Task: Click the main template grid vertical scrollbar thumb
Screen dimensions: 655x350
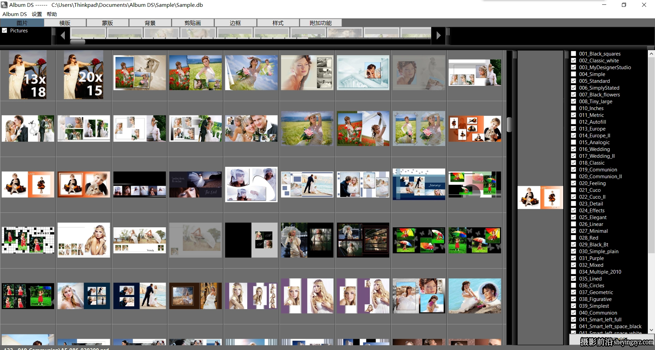Action: coord(509,124)
